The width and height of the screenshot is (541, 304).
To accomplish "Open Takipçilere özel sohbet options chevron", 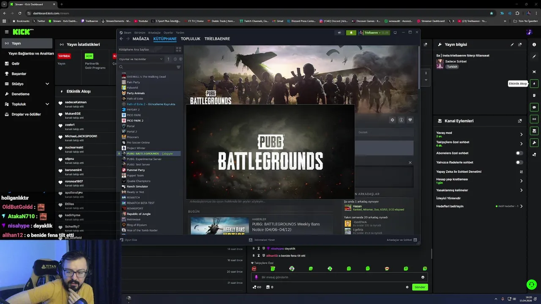I will 521,144.
